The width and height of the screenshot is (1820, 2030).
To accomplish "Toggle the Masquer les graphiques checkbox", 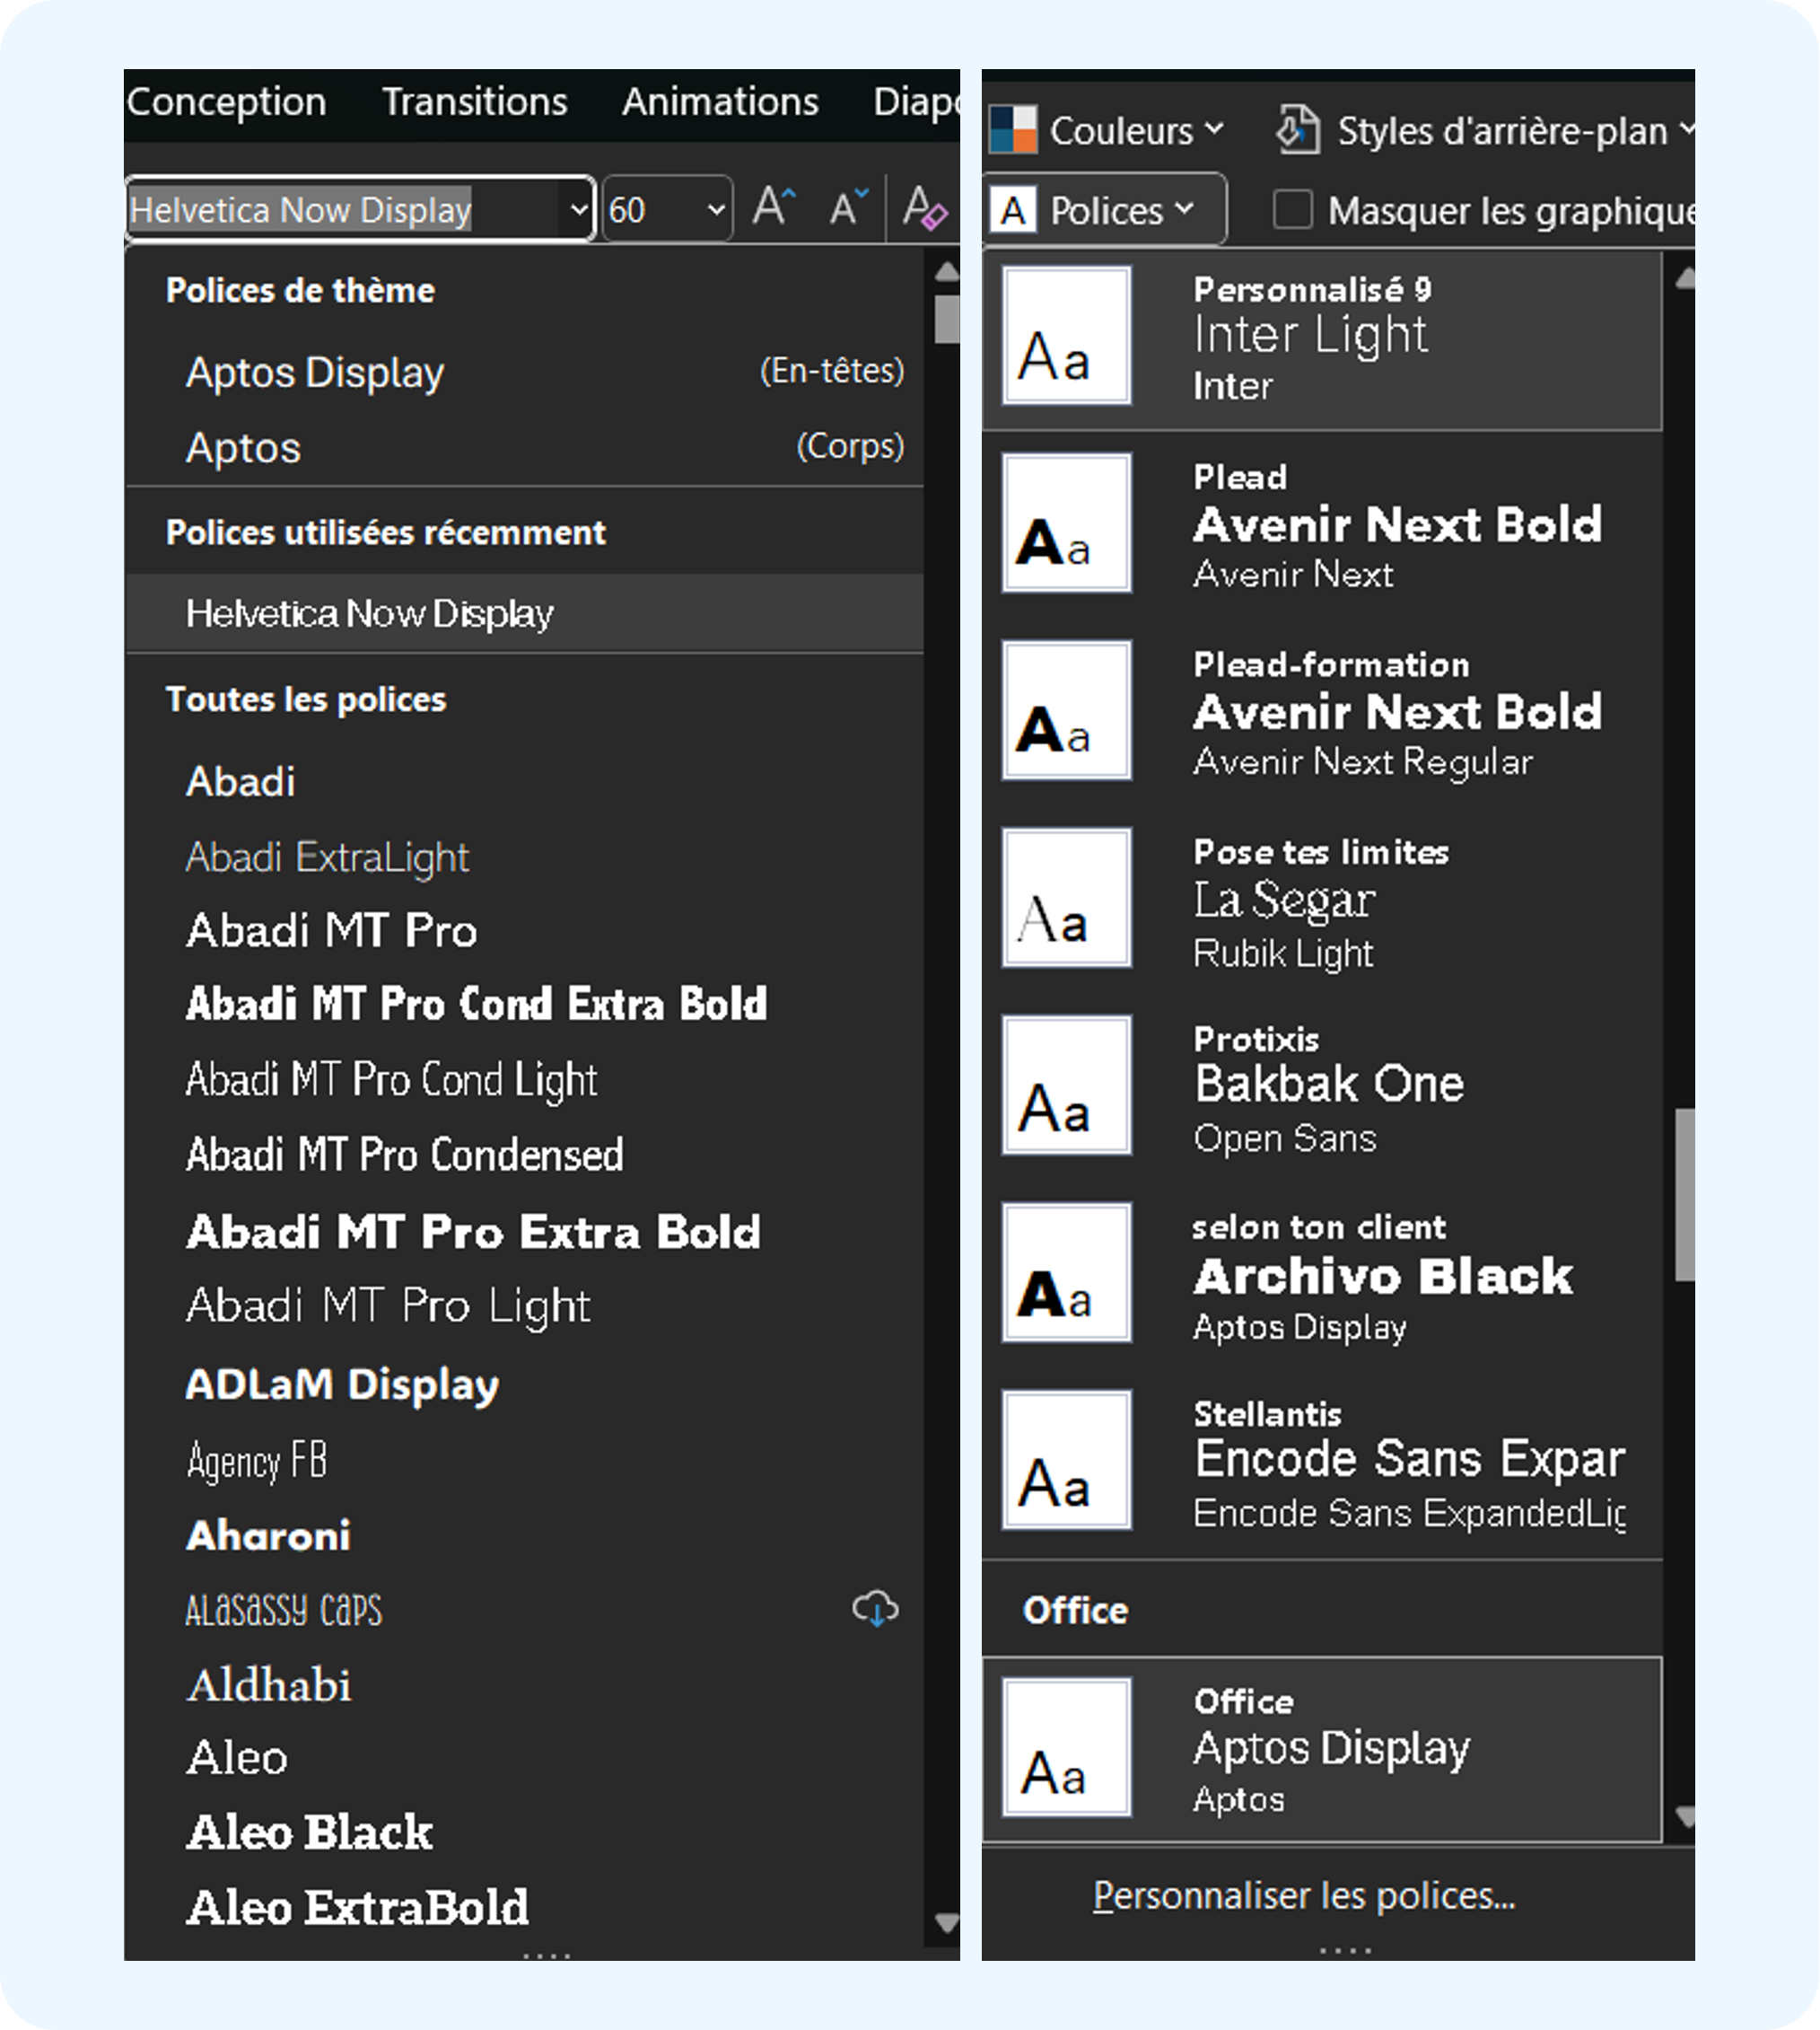I will coord(1292,210).
